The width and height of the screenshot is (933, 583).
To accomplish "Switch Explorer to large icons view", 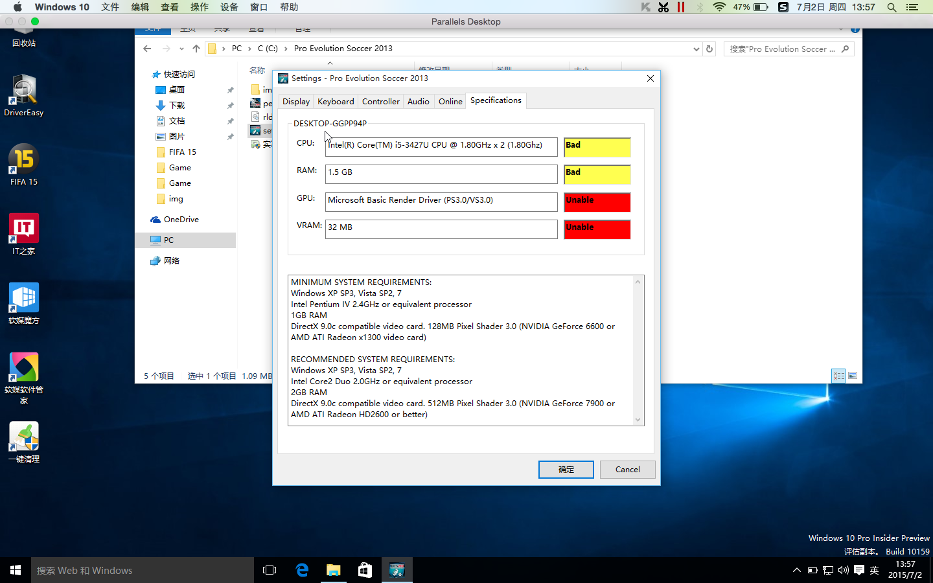I will [x=853, y=376].
